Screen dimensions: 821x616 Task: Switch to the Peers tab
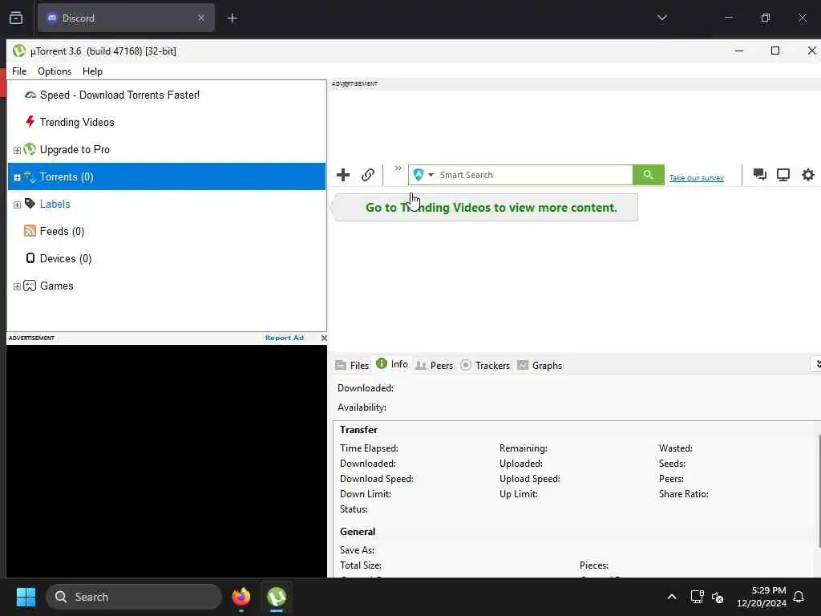(x=434, y=365)
